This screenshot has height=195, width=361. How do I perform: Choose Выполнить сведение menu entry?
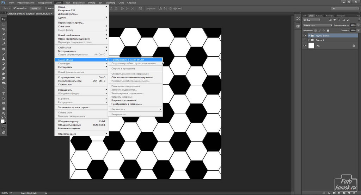(81, 129)
